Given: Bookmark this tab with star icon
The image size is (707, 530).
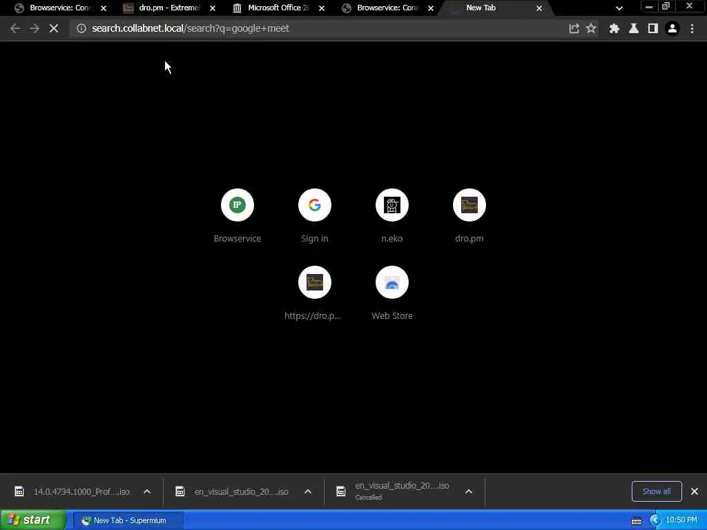Looking at the screenshot, I should tap(591, 28).
